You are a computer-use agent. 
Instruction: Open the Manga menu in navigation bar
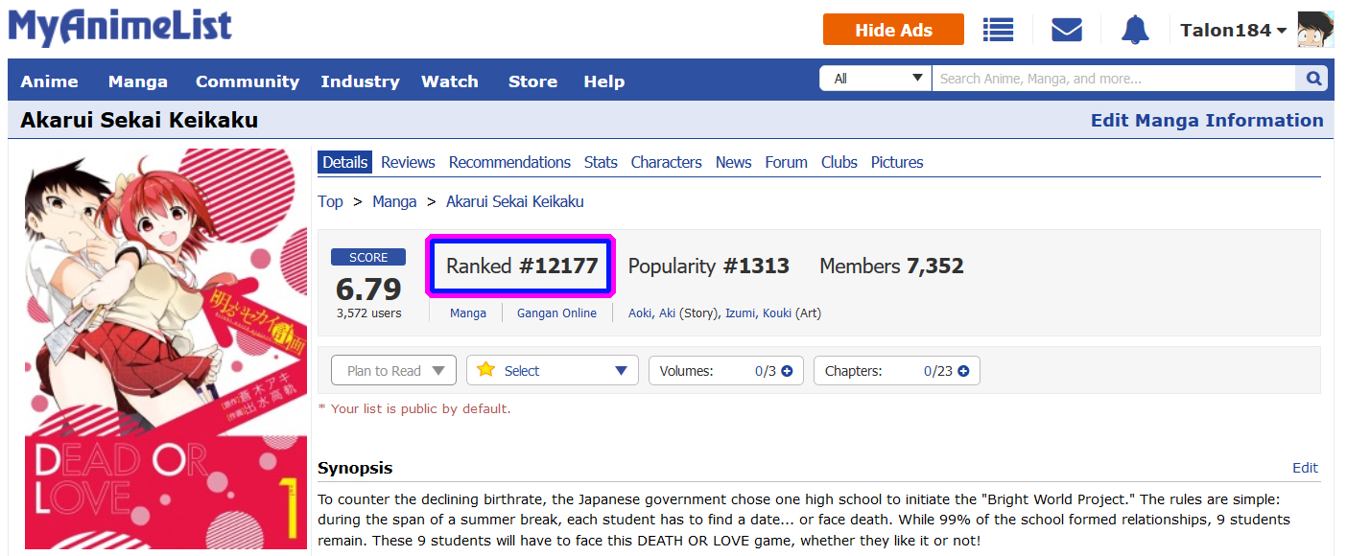pos(137,81)
